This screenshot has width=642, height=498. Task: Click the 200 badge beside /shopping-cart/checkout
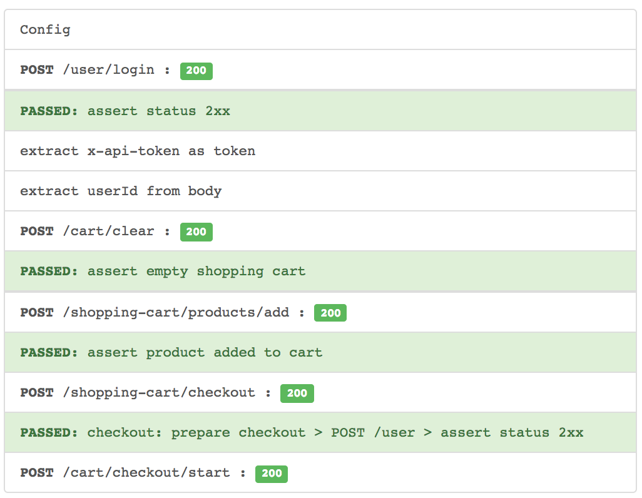tap(297, 393)
